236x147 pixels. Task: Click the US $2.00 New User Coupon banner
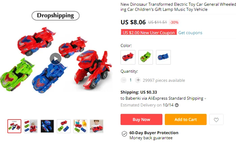(x=149, y=32)
